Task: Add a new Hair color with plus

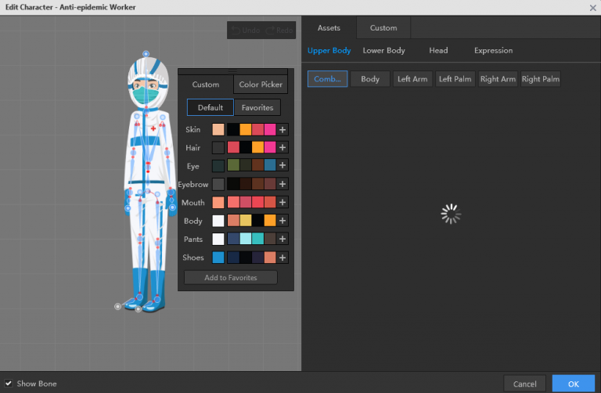Action: (283, 148)
